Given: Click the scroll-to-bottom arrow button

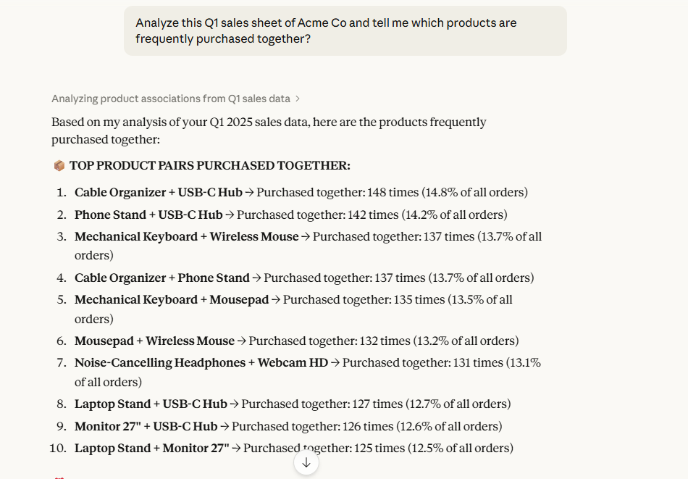Looking at the screenshot, I should (x=306, y=462).
